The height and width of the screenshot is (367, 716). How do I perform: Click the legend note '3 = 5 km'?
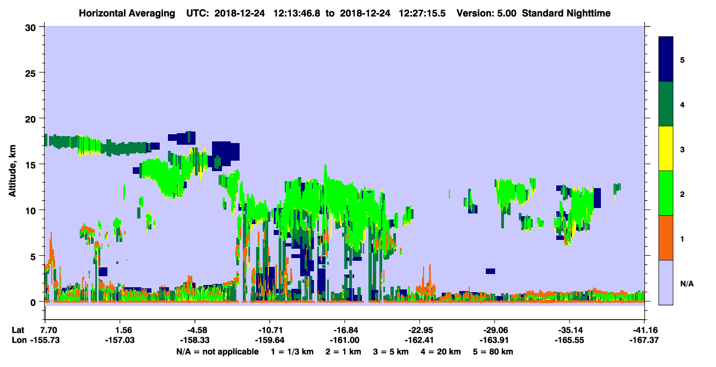[392, 352]
